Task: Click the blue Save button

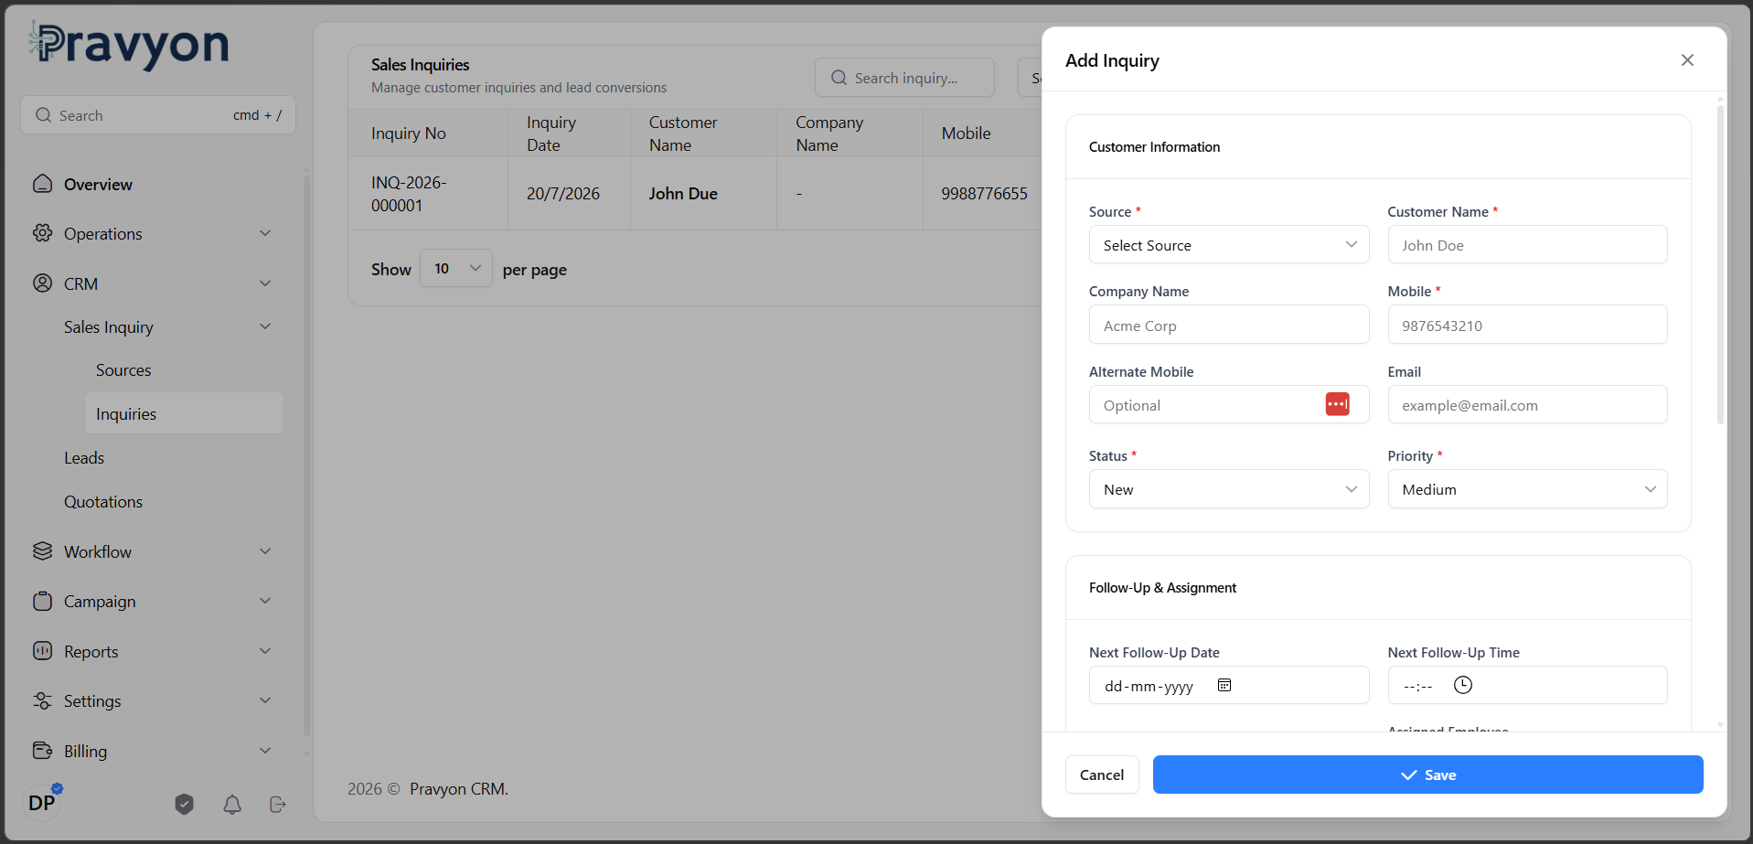Action: pos(1427,775)
